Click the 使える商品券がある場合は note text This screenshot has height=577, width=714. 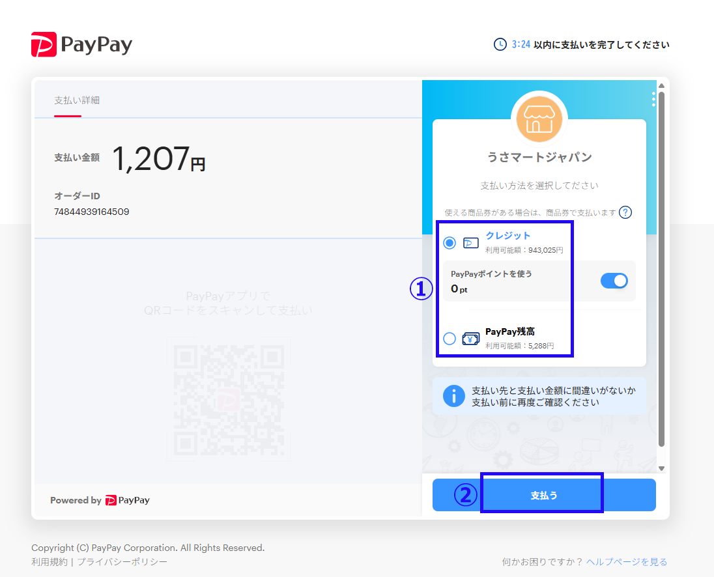[x=530, y=212]
